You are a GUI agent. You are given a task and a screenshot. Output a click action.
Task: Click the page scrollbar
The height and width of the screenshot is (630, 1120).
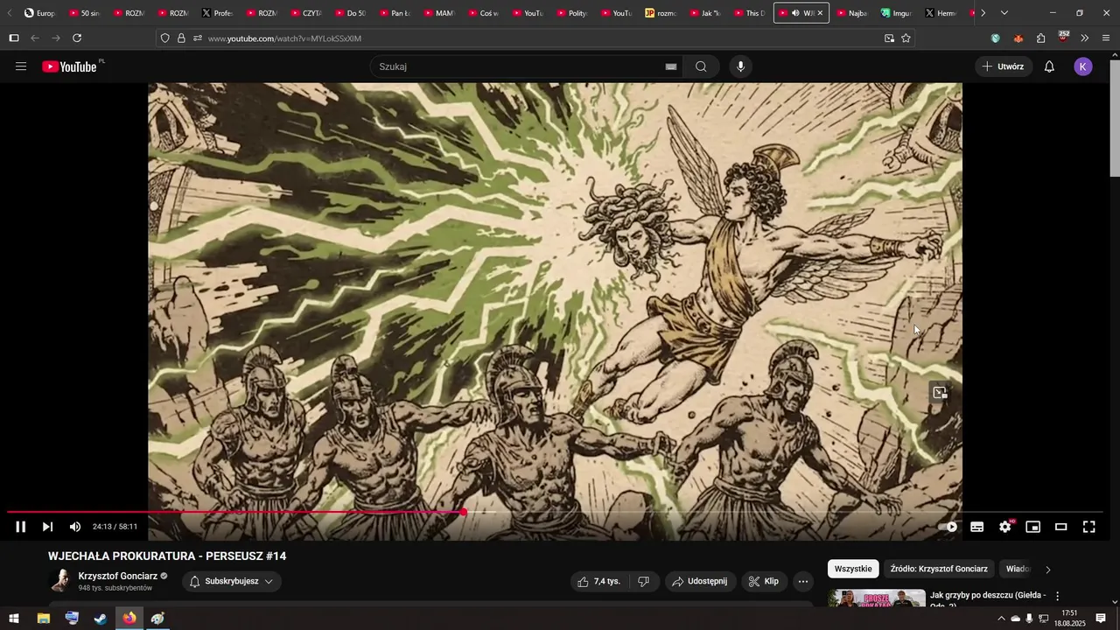1114,118
